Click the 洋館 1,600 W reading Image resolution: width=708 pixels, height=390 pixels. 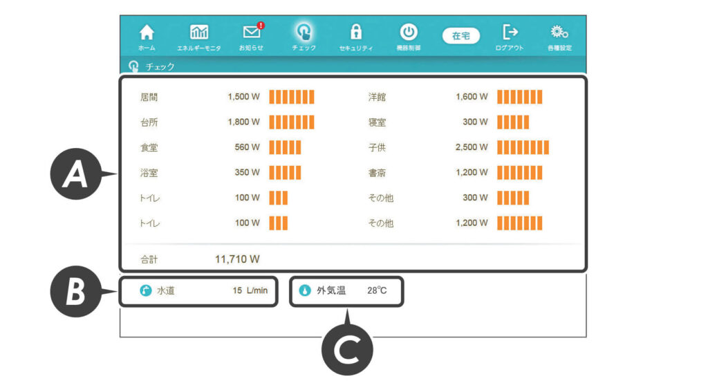coord(472,98)
